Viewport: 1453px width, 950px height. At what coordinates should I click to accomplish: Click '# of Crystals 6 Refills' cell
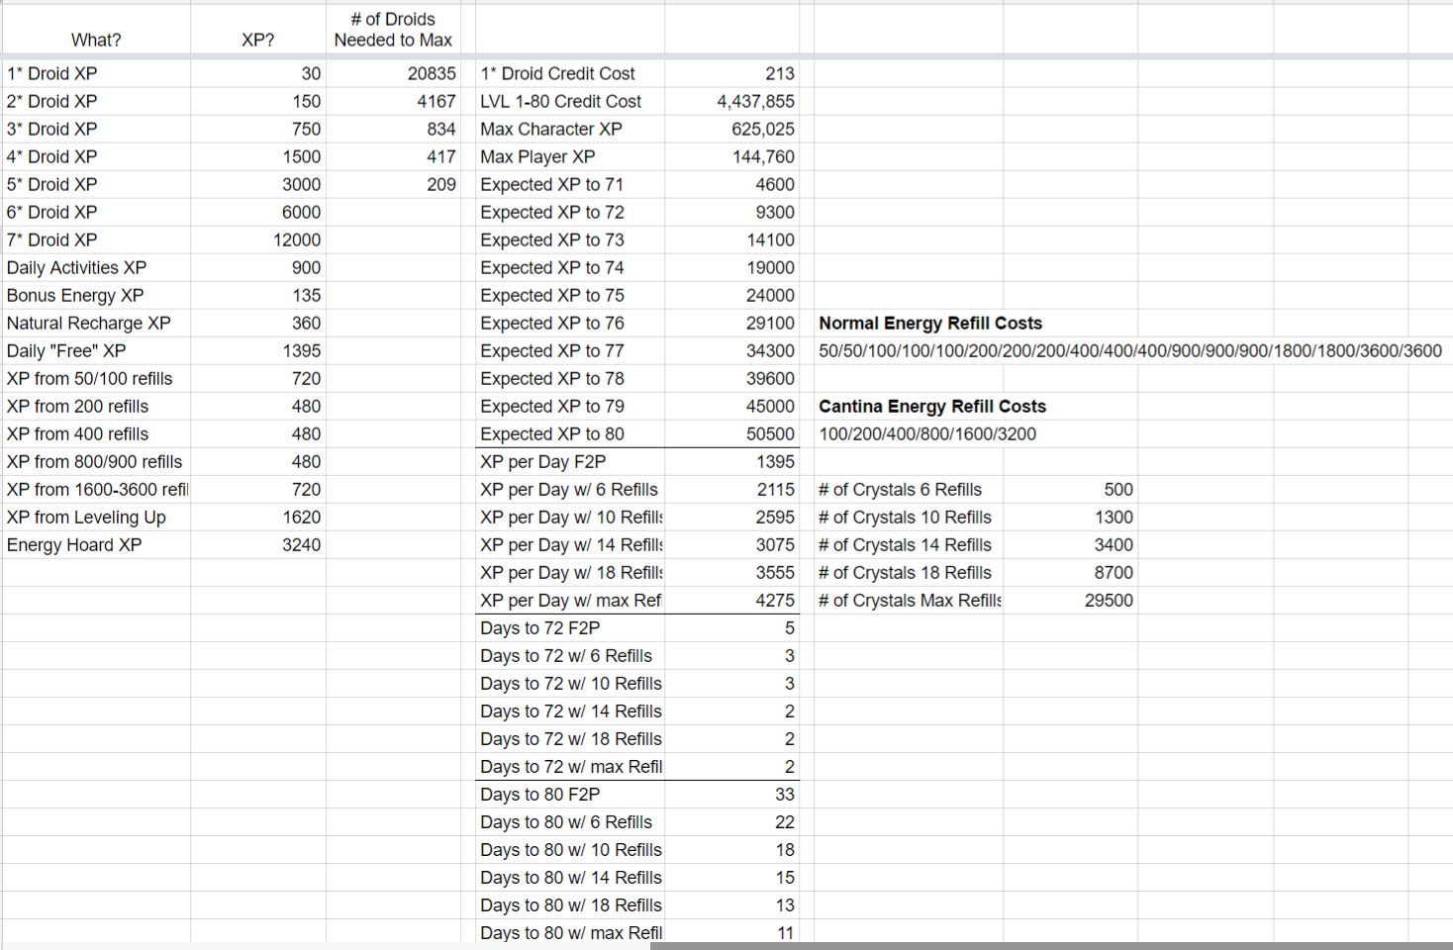908,489
